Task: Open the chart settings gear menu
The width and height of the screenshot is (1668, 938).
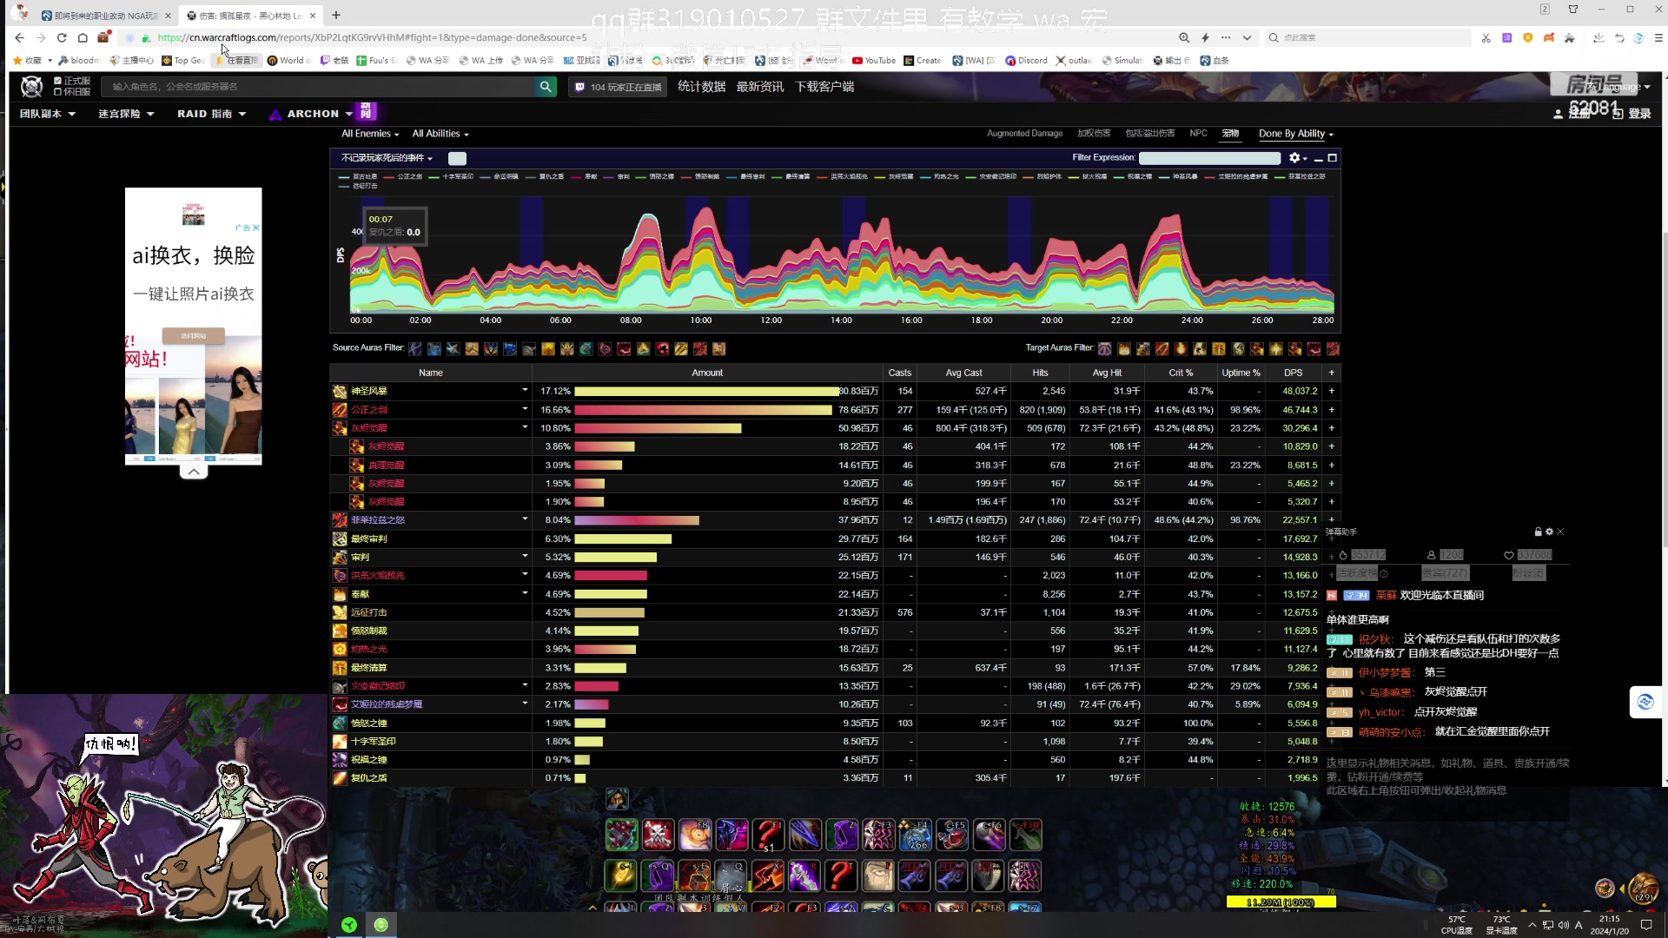Action: pos(1294,158)
